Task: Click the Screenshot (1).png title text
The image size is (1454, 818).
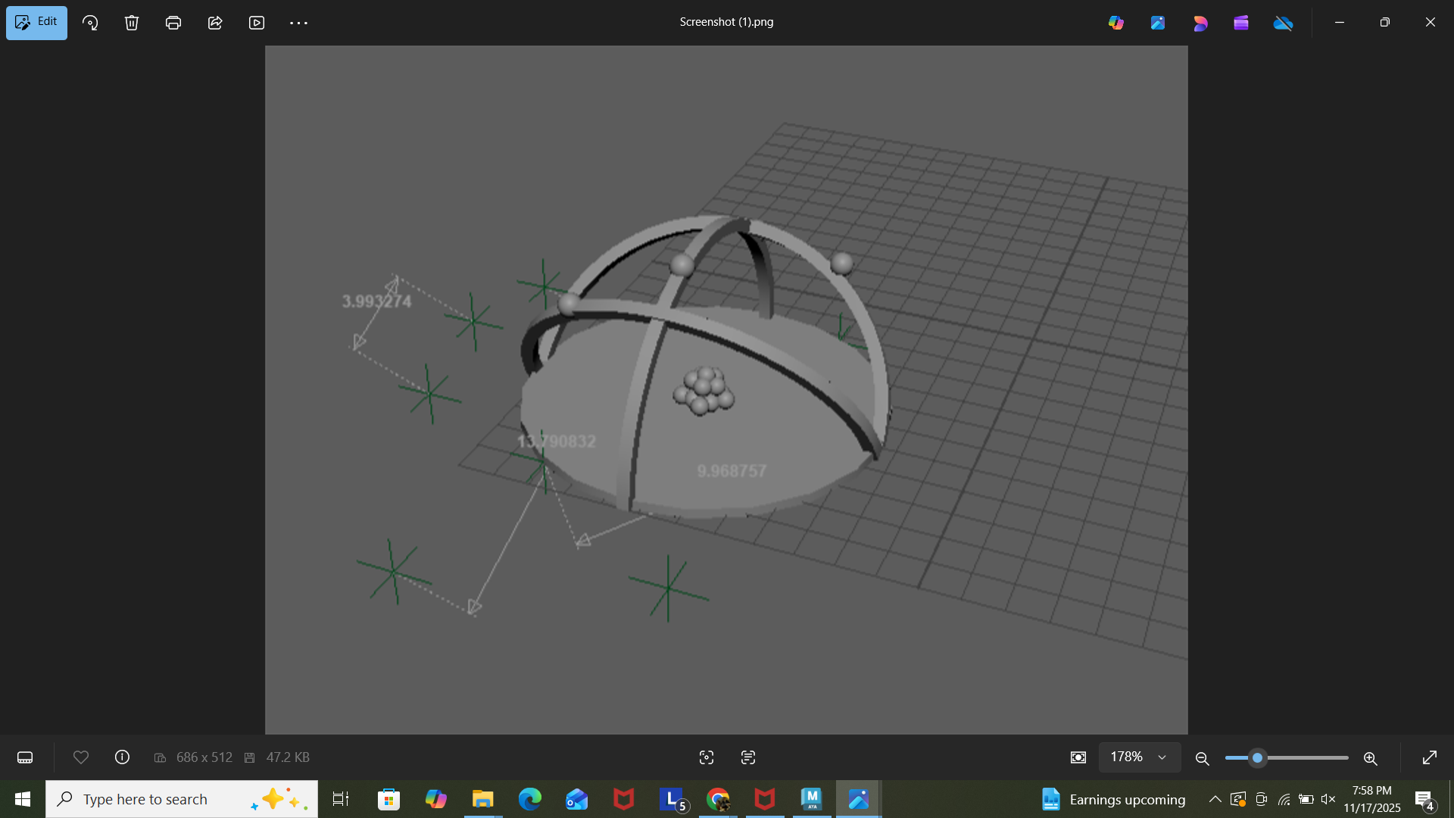Action: (726, 22)
